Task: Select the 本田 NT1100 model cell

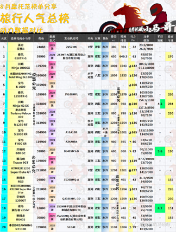Action: click(x=20, y=227)
